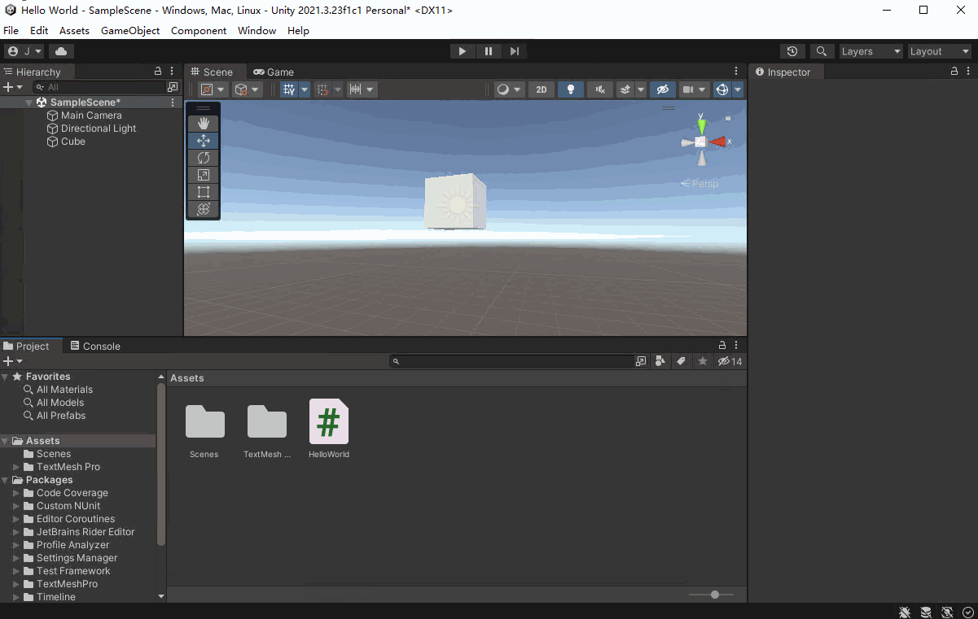The image size is (978, 619).
Task: Click the Step frame button
Action: (x=515, y=51)
